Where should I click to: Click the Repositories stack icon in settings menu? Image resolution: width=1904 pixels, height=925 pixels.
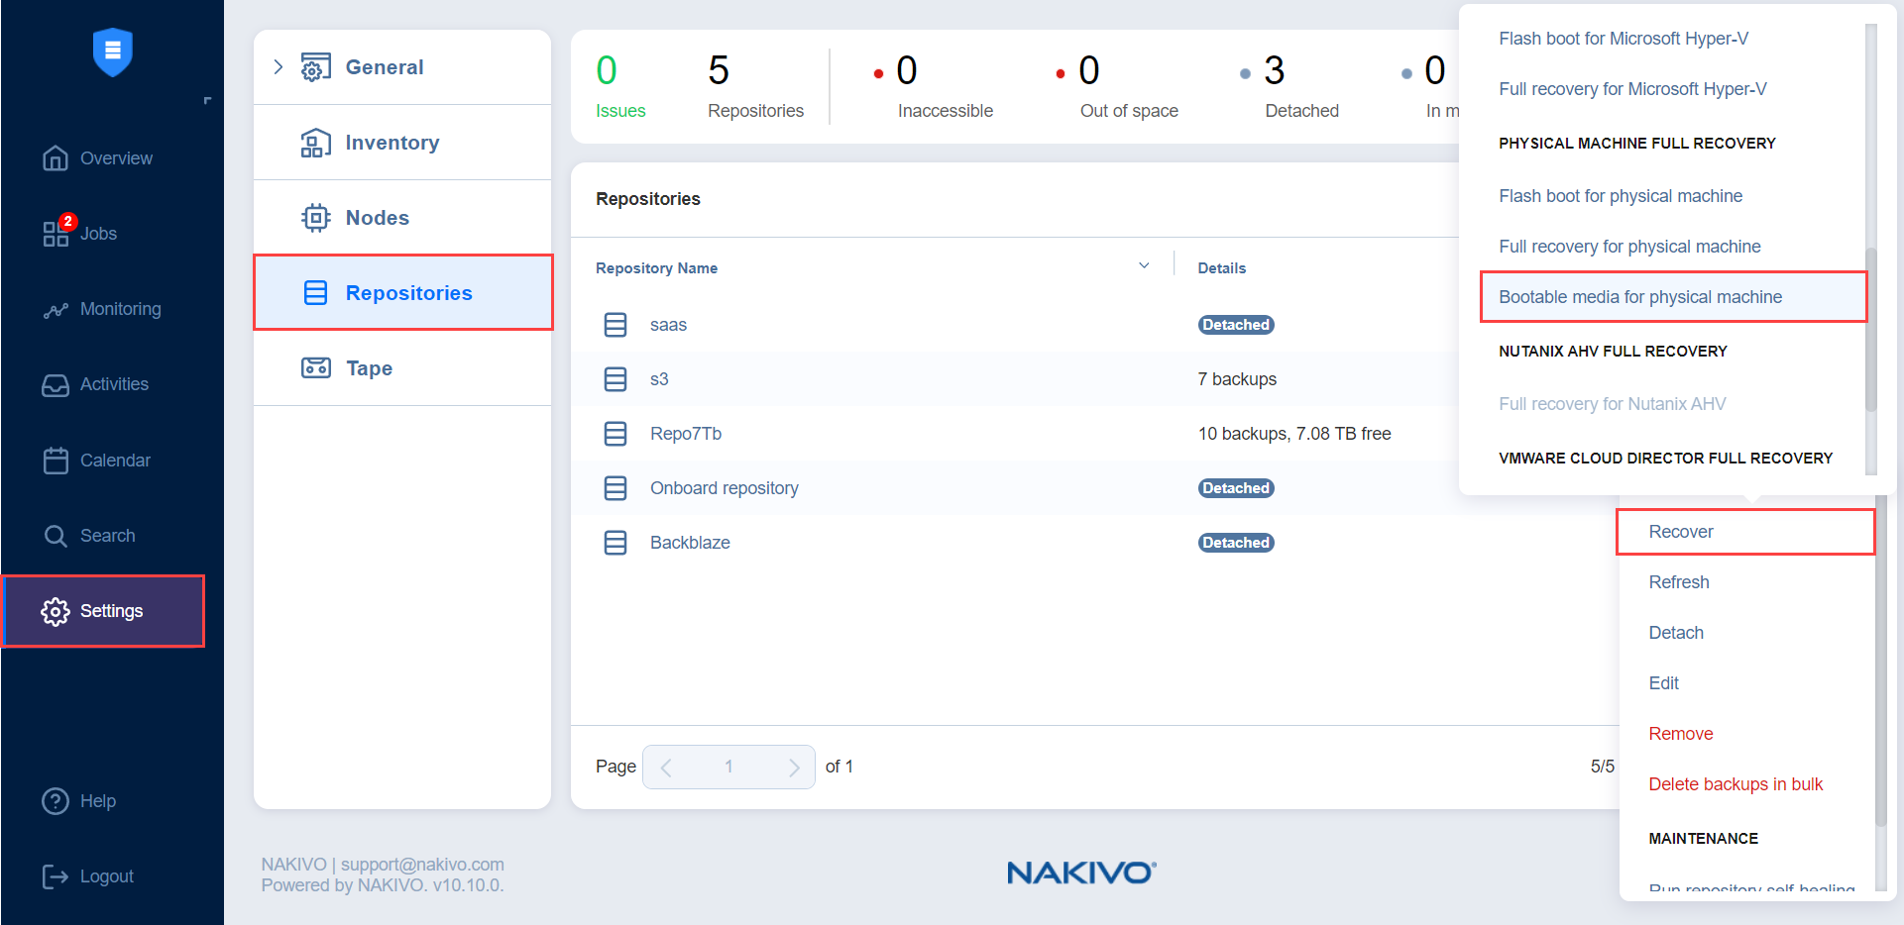coord(315,293)
